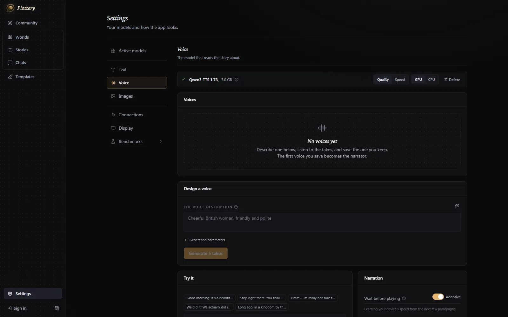This screenshot has height=317, width=508.
Task: Click the Display monitor icon
Action: (113, 128)
